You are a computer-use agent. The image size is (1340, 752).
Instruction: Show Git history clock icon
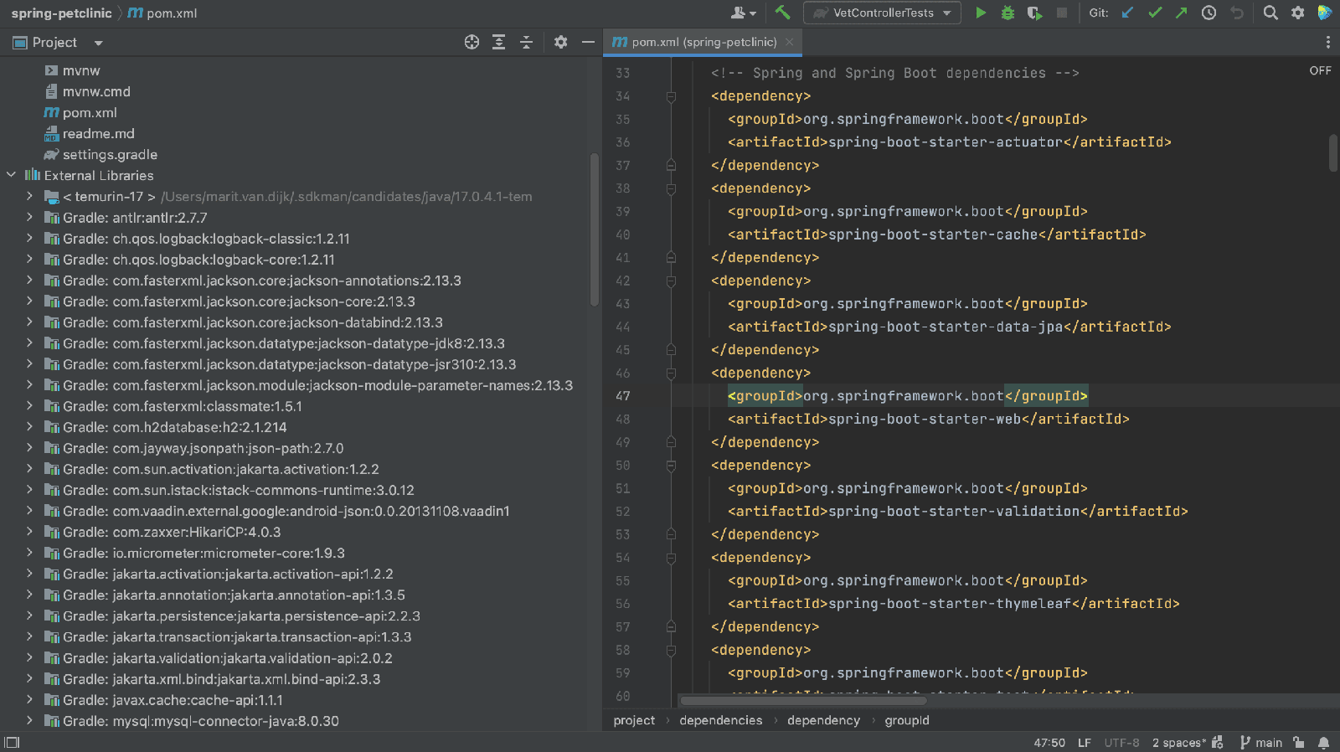[1209, 13]
